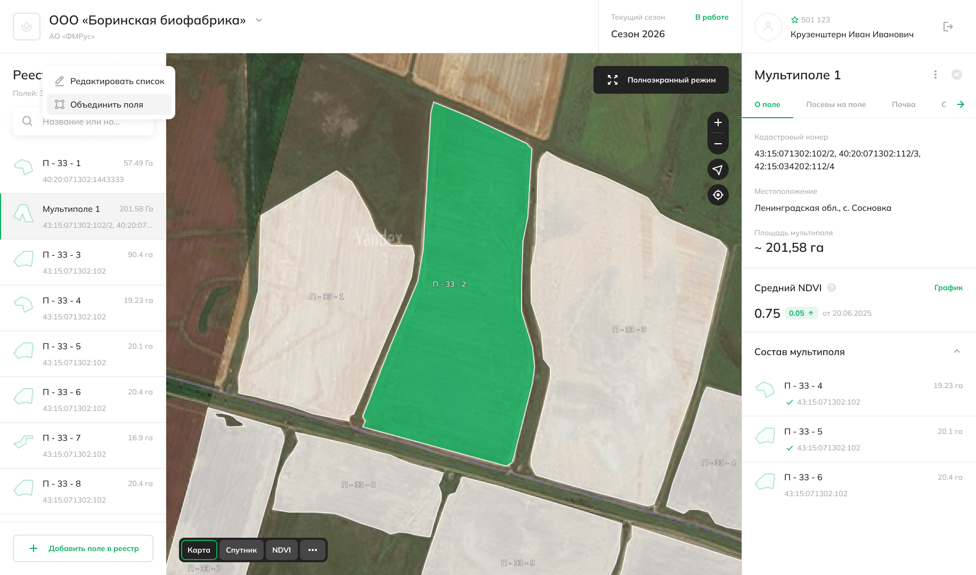Open more map layer options ellipsis
Viewport: 976px width, 575px height.
coord(313,550)
